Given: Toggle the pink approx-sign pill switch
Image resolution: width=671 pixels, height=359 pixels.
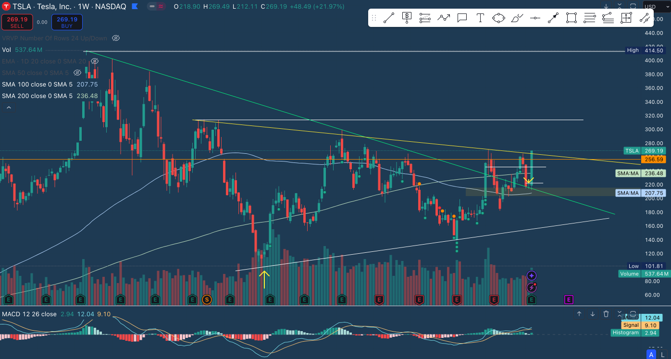Looking at the screenshot, I should (x=161, y=6).
